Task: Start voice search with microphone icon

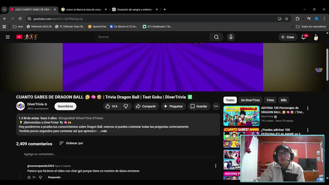Action: coord(231,37)
